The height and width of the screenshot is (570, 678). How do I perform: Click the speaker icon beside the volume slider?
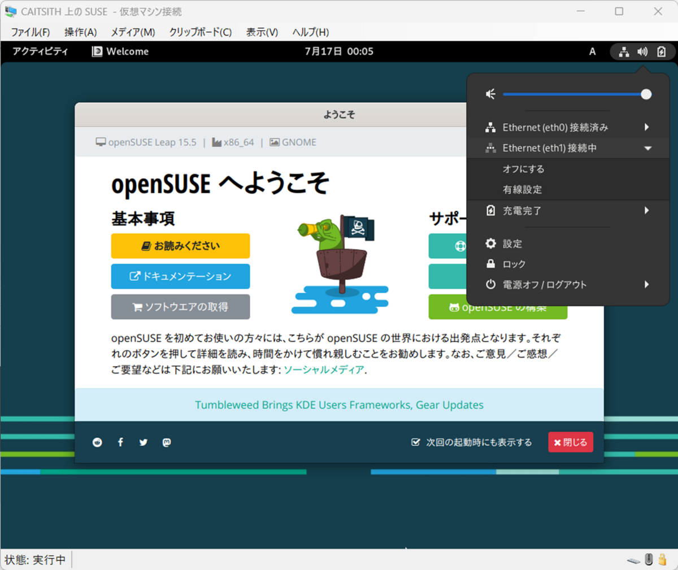[x=490, y=94]
